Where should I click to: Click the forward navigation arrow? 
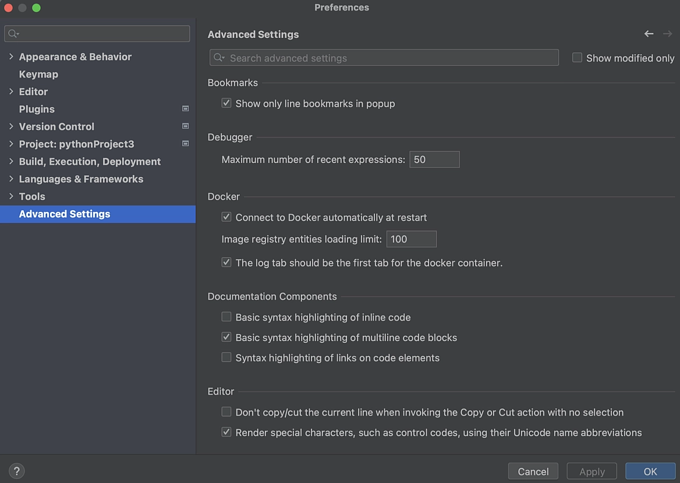(x=667, y=34)
